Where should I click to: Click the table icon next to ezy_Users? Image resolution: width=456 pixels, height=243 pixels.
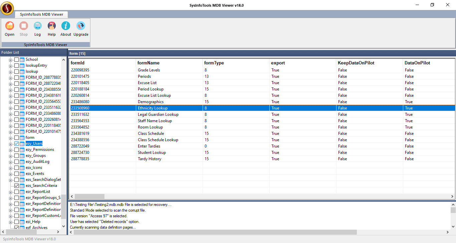pos(22,144)
